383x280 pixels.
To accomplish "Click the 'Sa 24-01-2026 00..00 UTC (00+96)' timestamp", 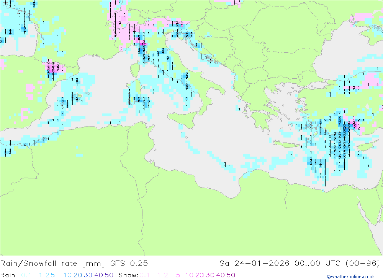I will [300, 264].
